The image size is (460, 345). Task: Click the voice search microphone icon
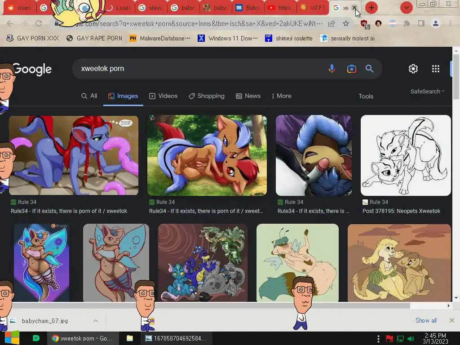(332, 69)
